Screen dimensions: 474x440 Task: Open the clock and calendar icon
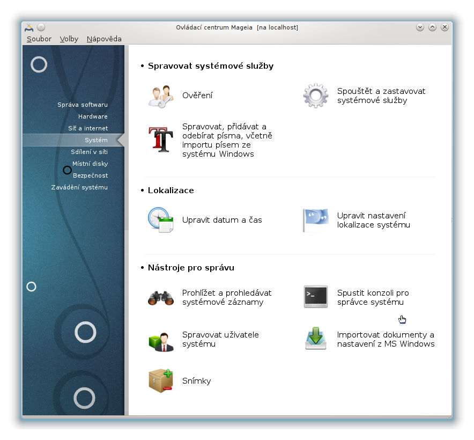tap(161, 220)
